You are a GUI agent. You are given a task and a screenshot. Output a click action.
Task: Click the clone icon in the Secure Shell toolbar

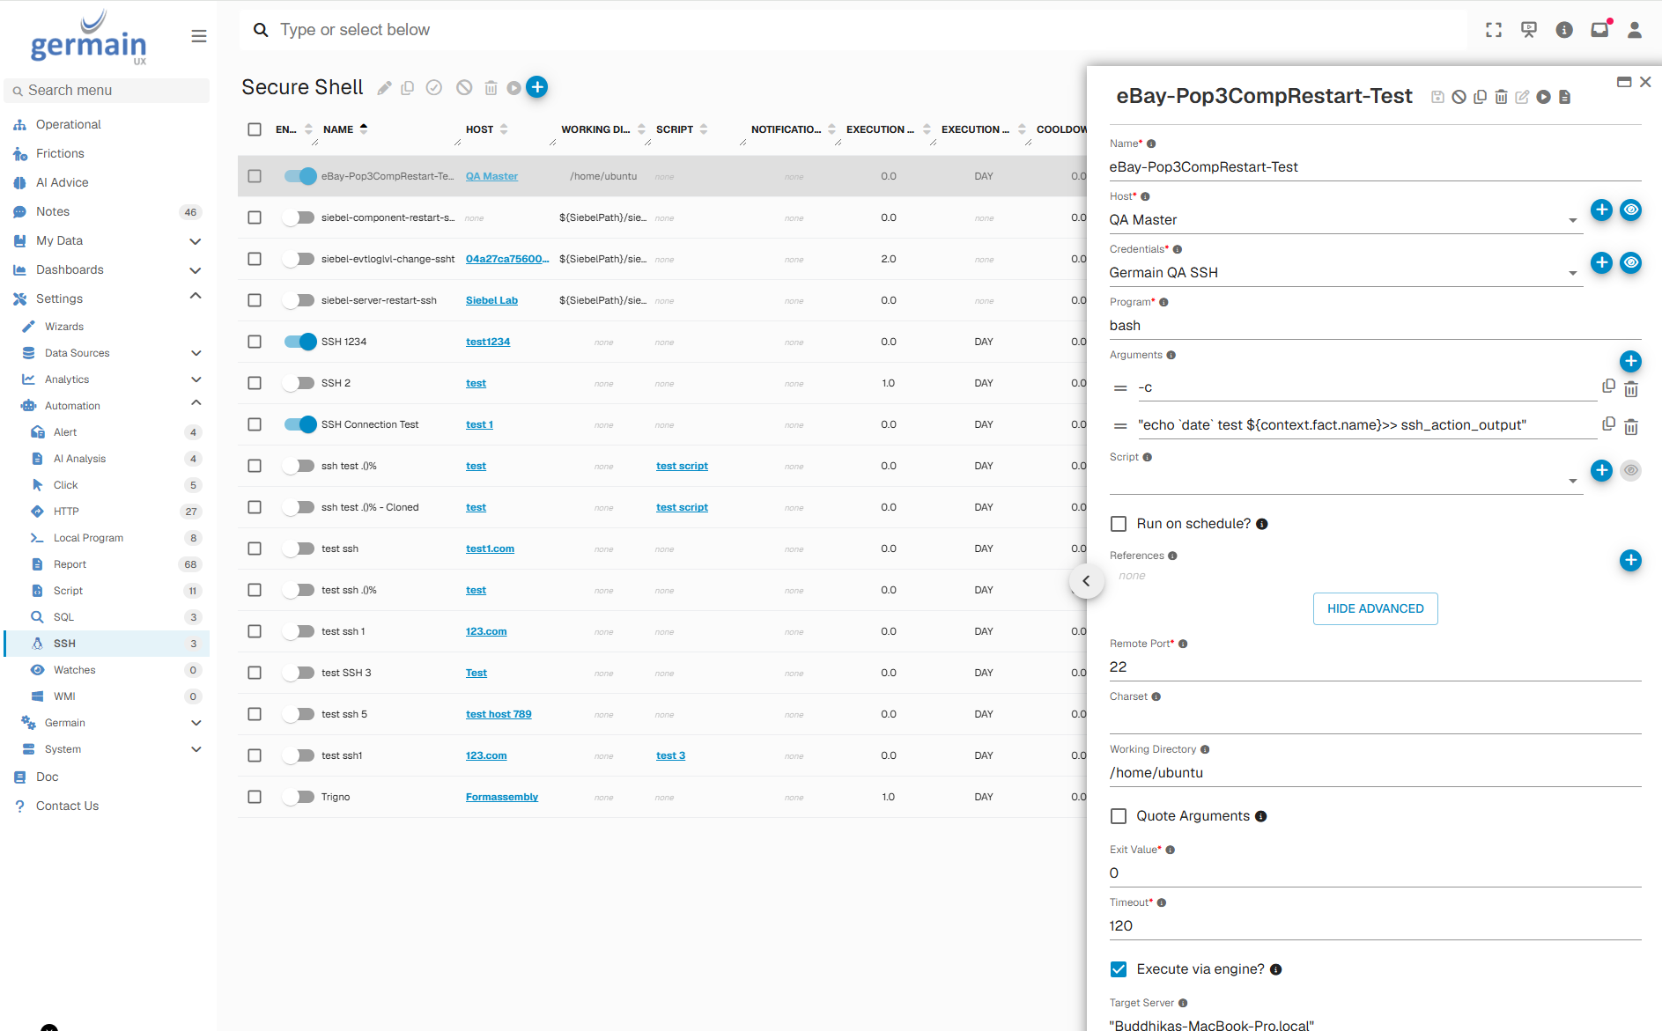click(x=408, y=88)
